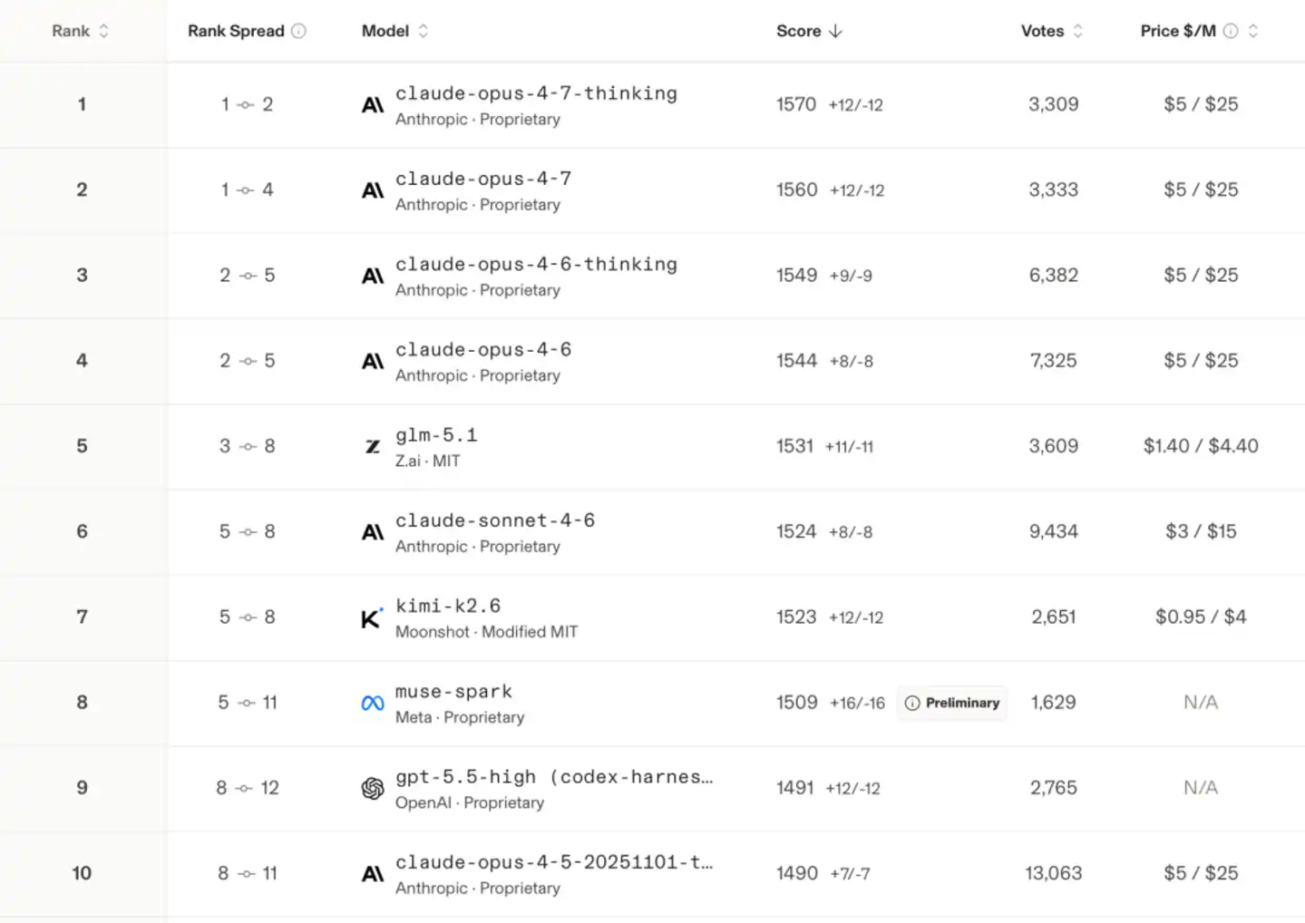
Task: Click the Meta logo beside muse-spark
Action: tap(373, 704)
